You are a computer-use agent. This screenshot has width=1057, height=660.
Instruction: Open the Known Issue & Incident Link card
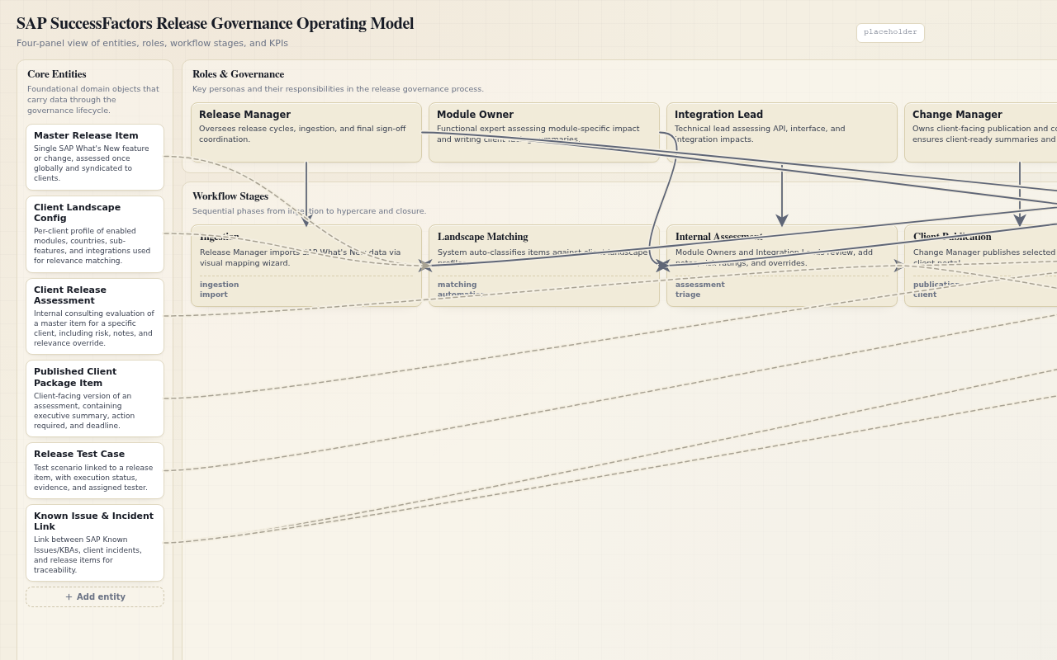95,543
